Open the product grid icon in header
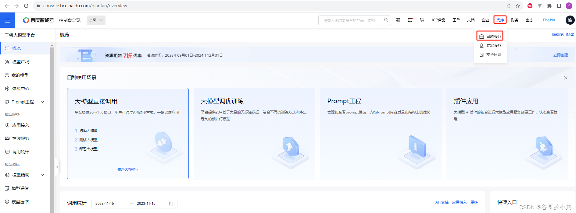 [x=398, y=20]
